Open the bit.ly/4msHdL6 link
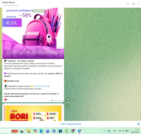The width and height of the screenshot is (141, 134). tap(40, 86)
